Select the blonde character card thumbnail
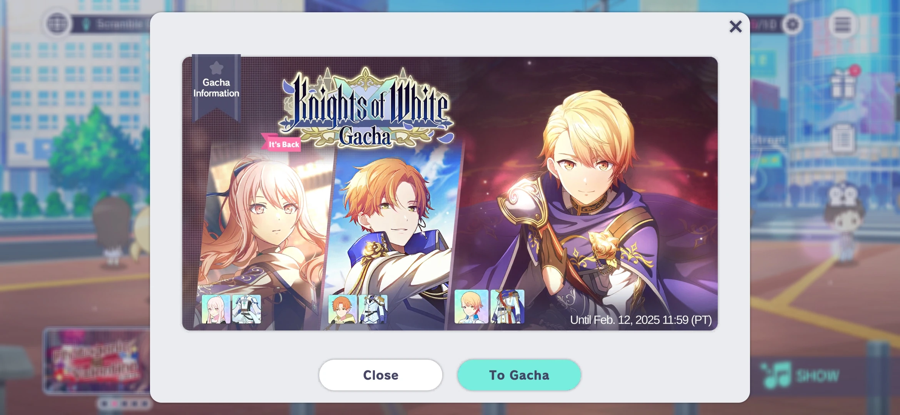 [x=471, y=307]
